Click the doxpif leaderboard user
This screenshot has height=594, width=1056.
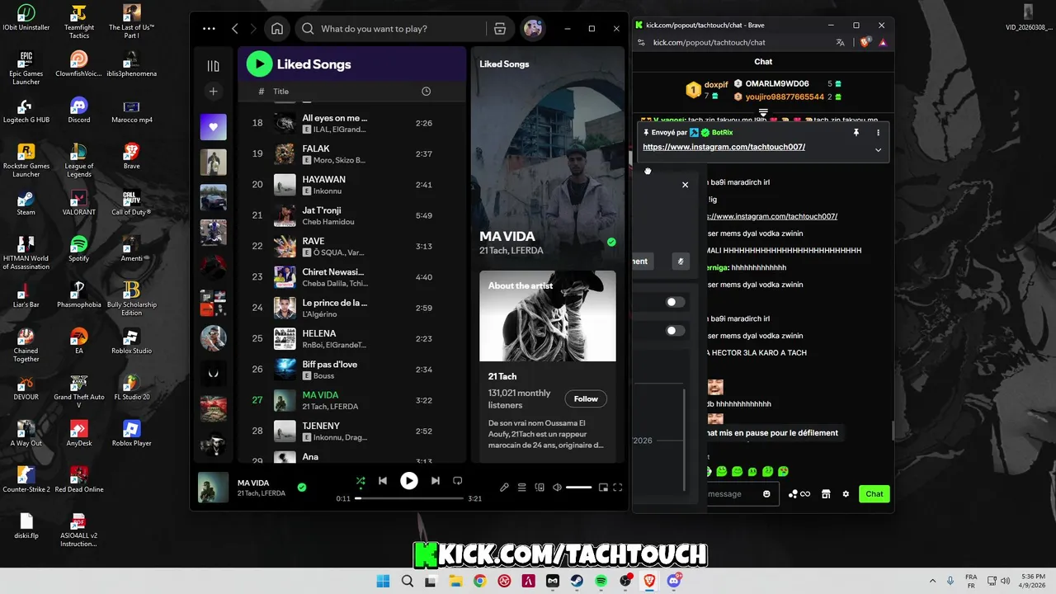coord(716,84)
